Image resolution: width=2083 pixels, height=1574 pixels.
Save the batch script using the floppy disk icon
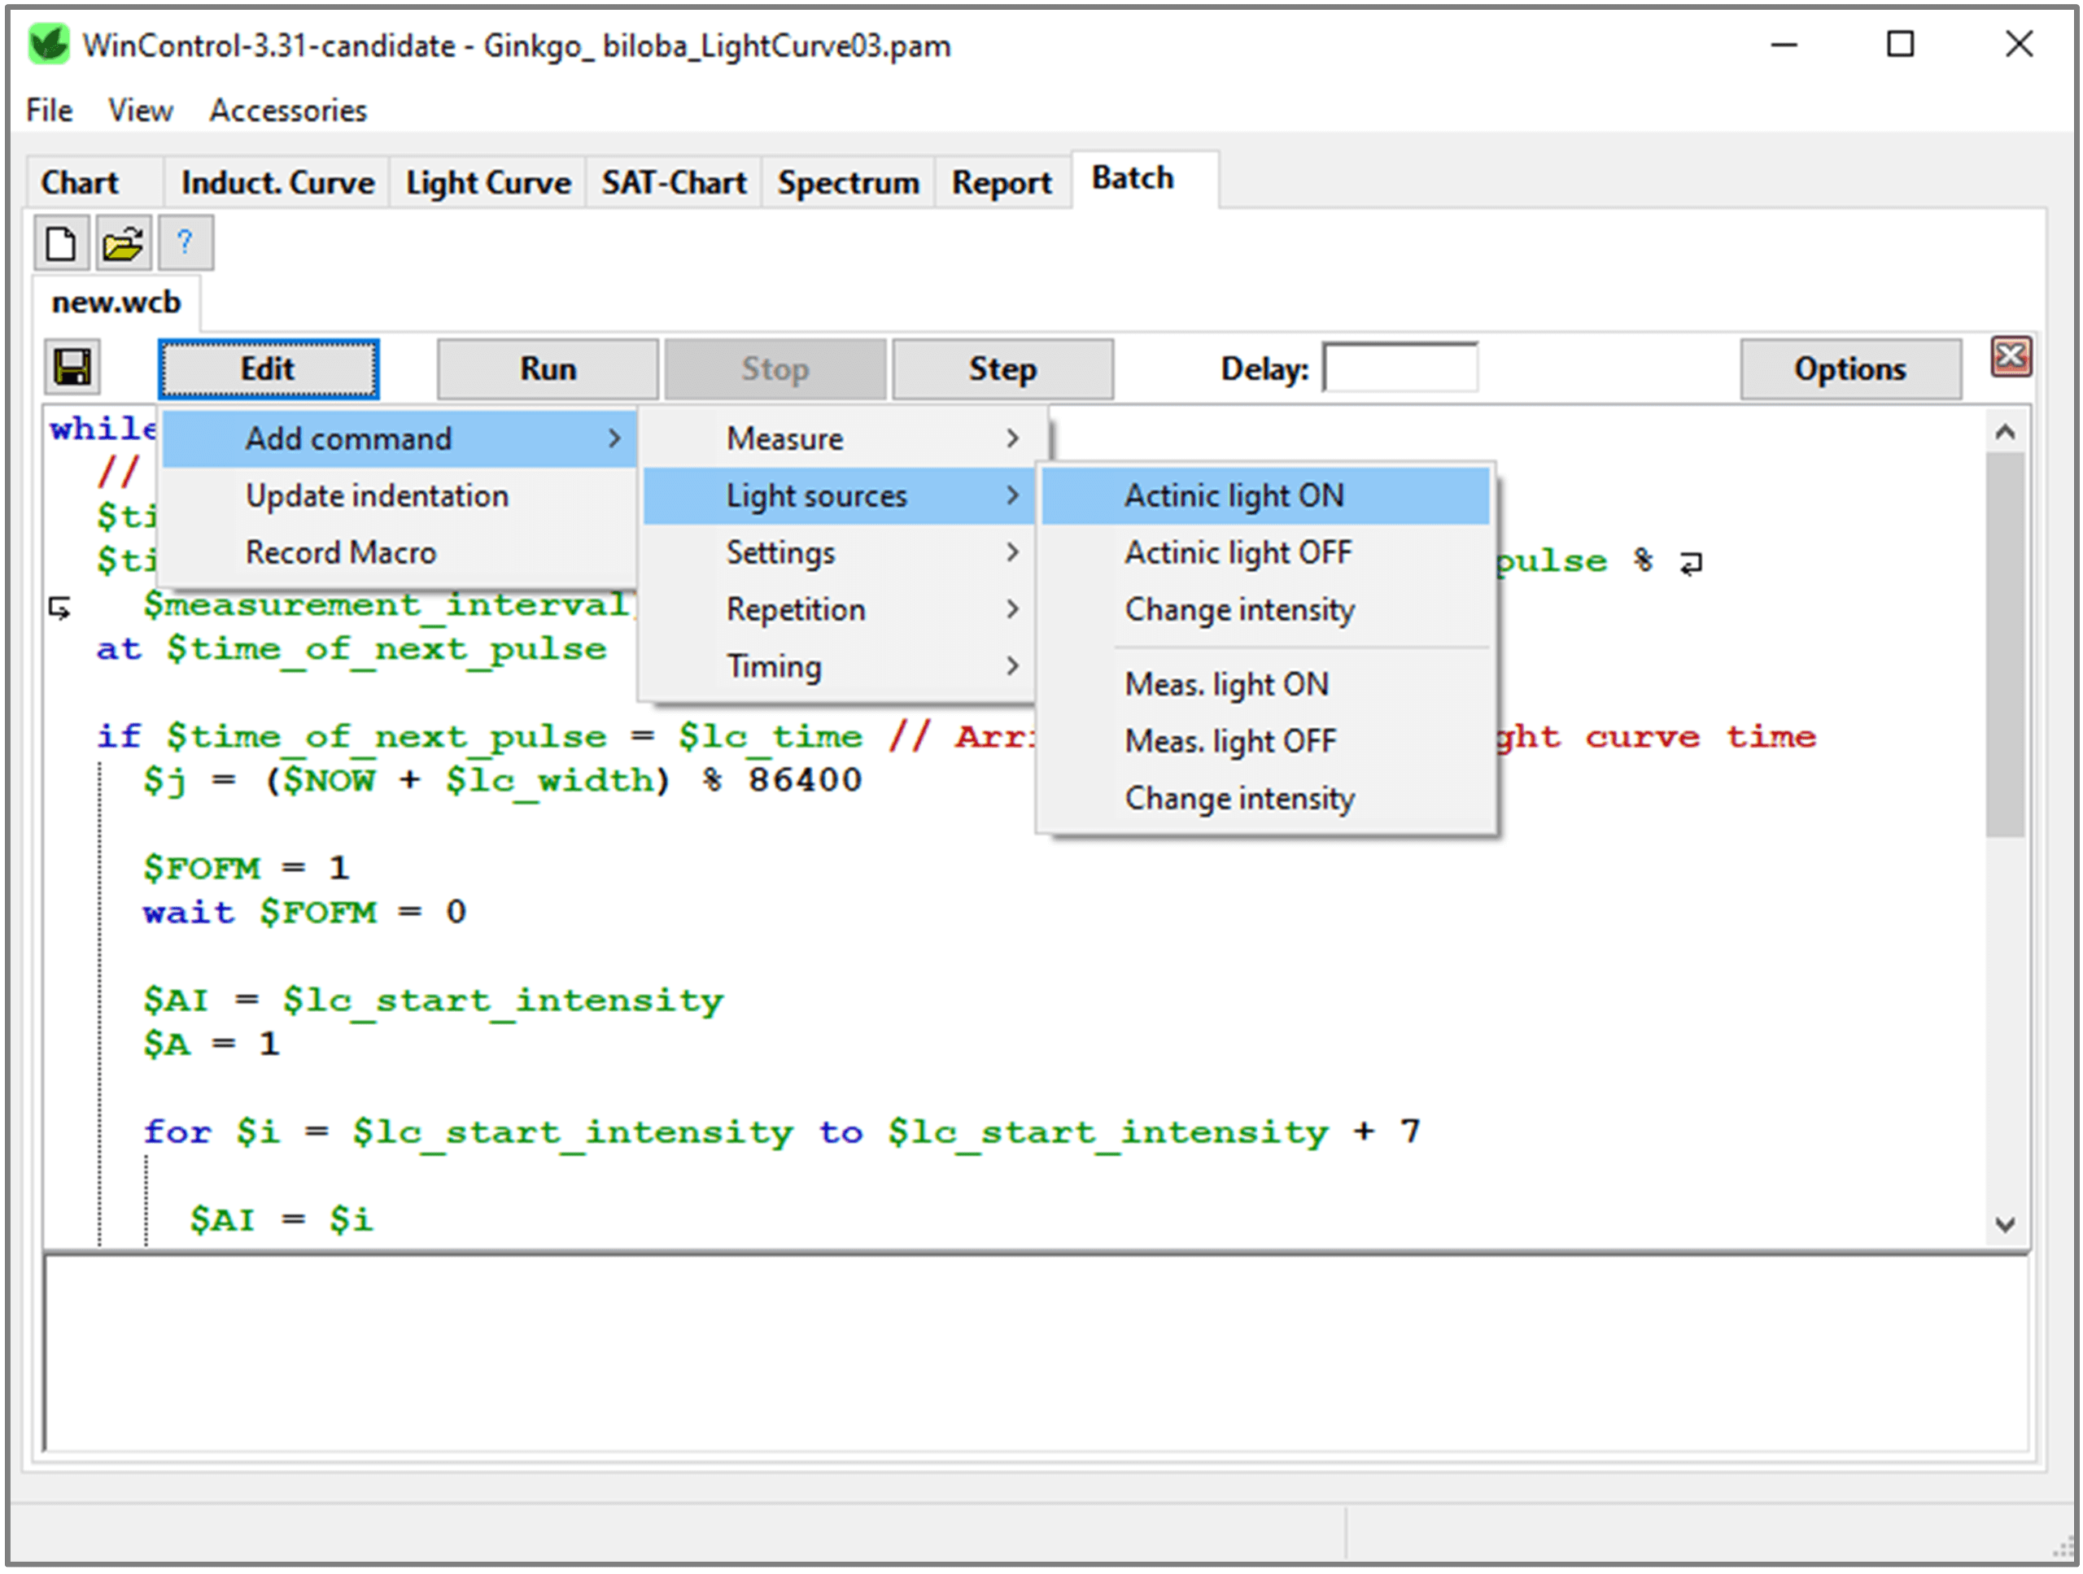pyautogui.click(x=72, y=367)
